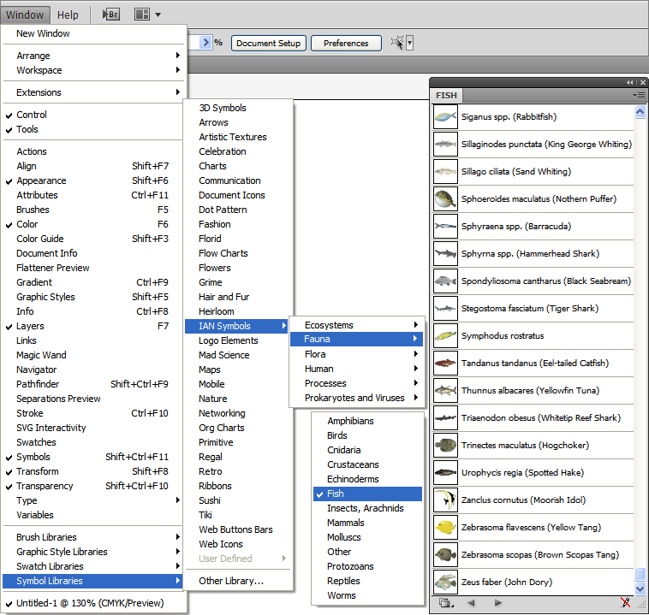This screenshot has height=615, width=649.
Task: Uncheck the Transparency panel menu item
Action: tap(45, 486)
